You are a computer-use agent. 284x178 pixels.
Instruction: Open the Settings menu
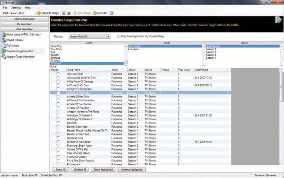16,8
